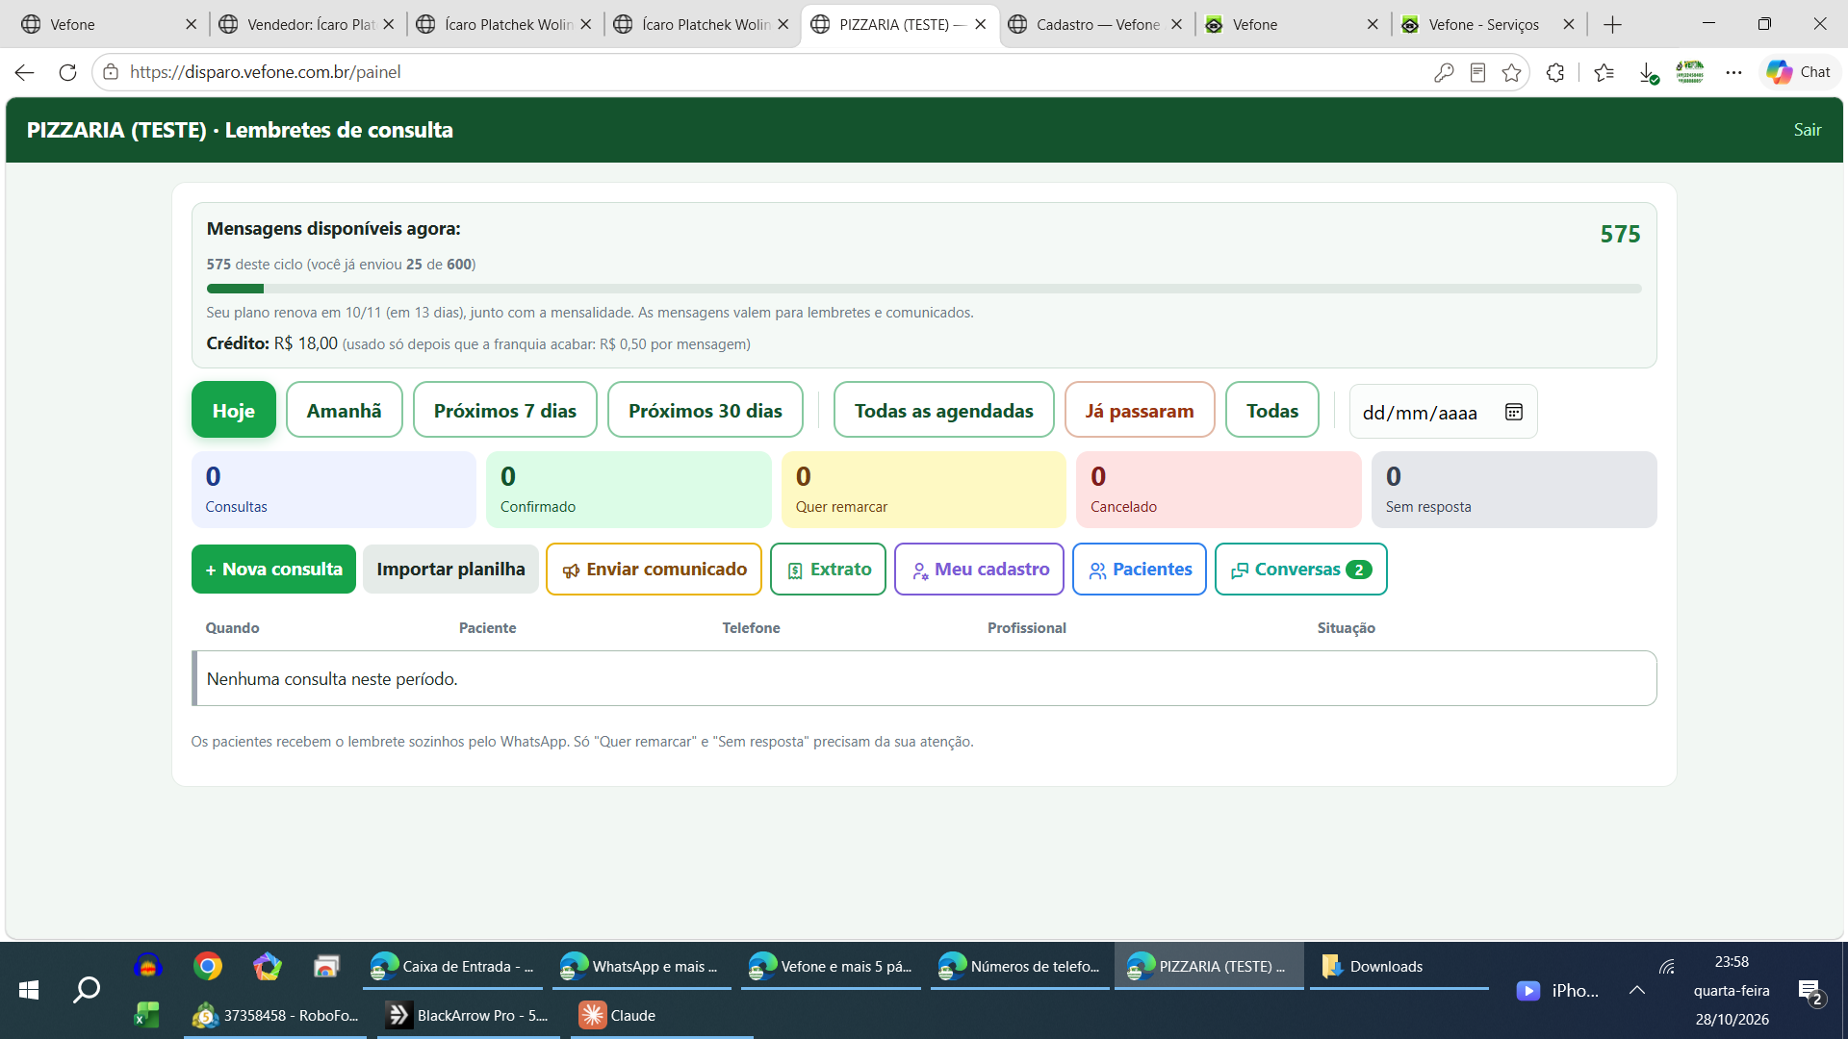Viewport: 1848px width, 1039px height.
Task: Open Meu cadastro
Action: [980, 569]
